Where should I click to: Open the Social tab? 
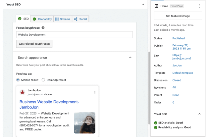click(x=80, y=19)
